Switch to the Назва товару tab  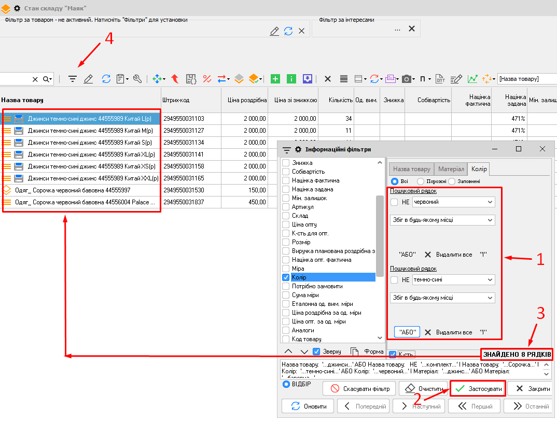coord(412,169)
